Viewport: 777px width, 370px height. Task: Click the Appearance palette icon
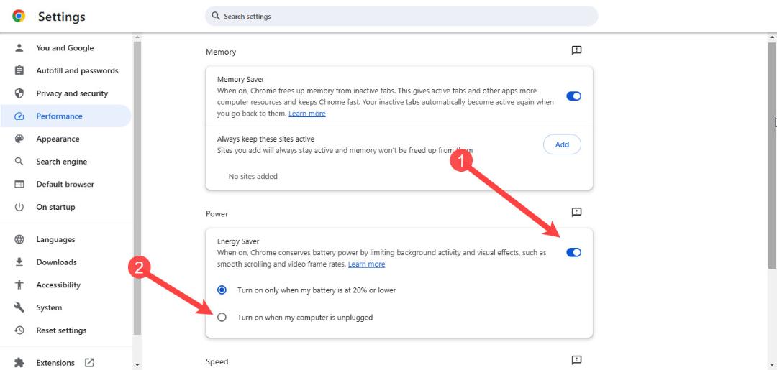(19, 139)
